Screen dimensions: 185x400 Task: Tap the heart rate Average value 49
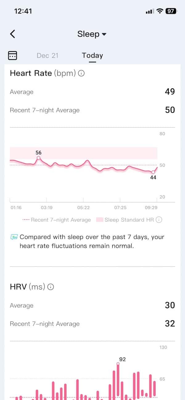point(170,92)
